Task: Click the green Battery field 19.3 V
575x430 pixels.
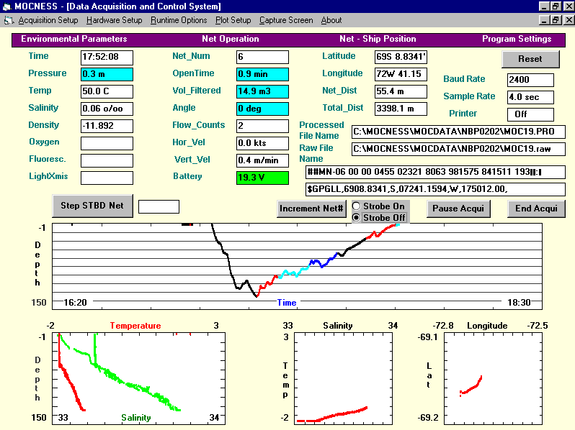Action: pos(262,178)
